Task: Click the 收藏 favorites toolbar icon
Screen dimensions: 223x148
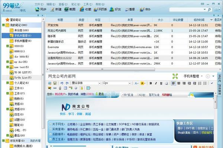Action: (x=82, y=9)
